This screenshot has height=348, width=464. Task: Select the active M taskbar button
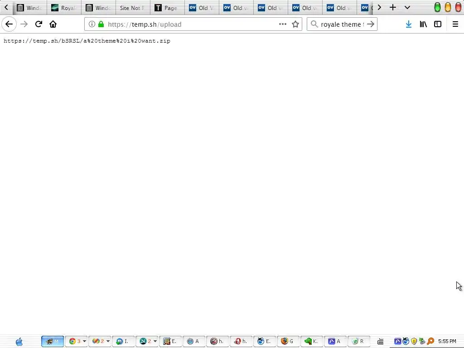(x=53, y=342)
